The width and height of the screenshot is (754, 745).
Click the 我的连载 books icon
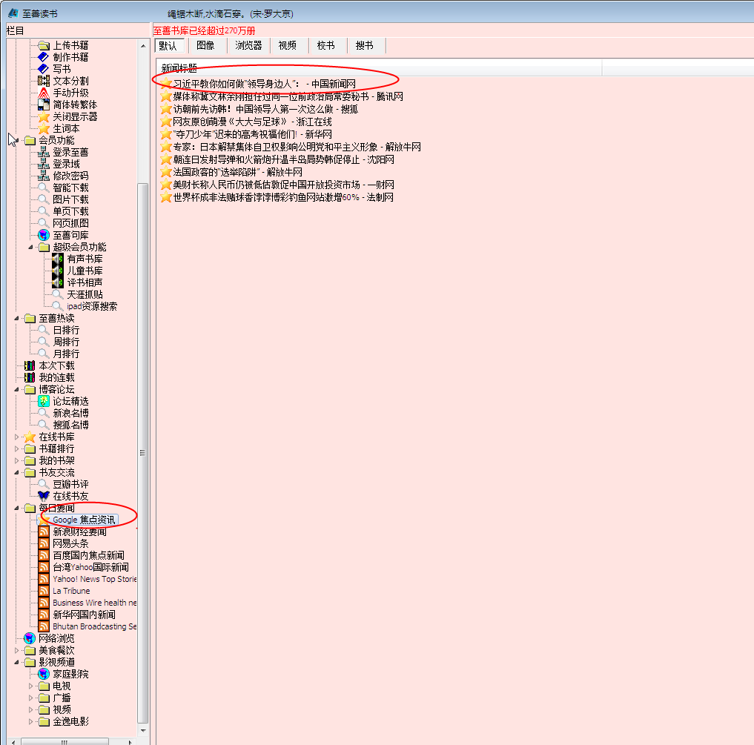30,377
